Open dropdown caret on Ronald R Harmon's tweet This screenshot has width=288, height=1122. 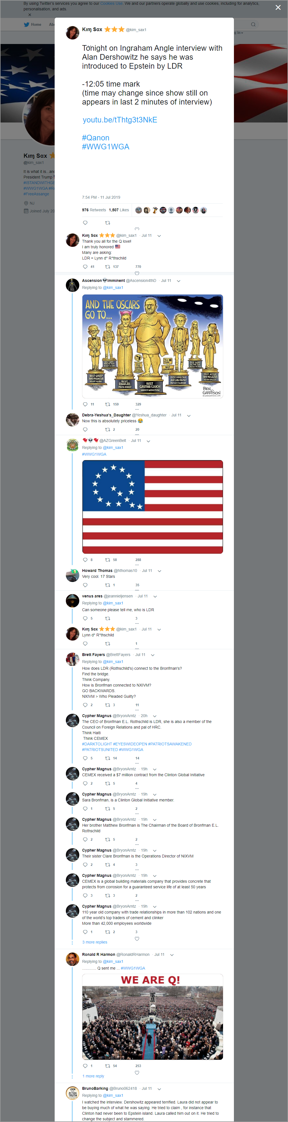tap(172, 955)
